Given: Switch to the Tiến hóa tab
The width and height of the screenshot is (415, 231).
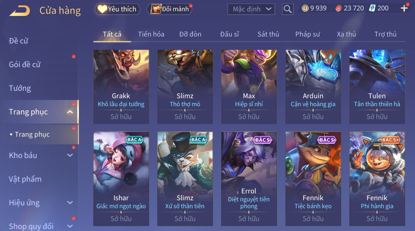Looking at the screenshot, I should [x=151, y=34].
